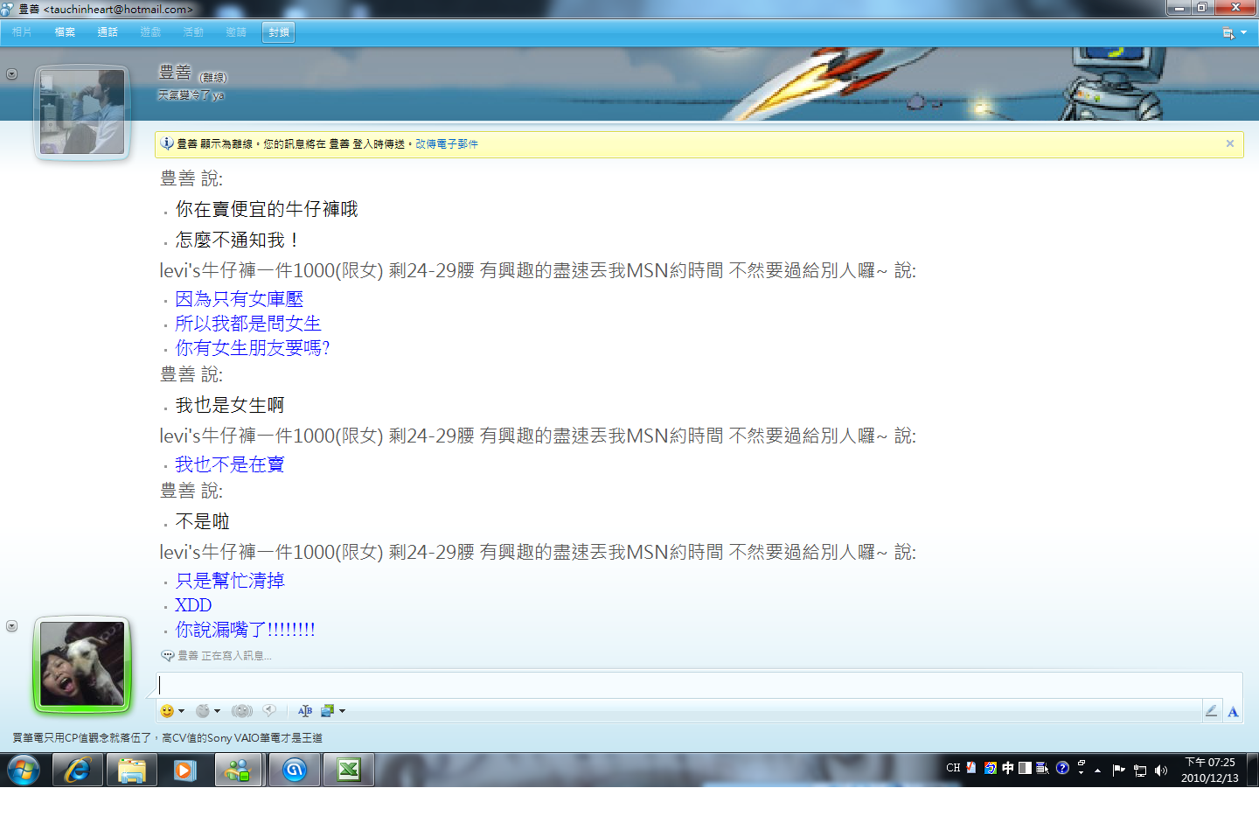Expand the winks dropdown arrow
This screenshot has height=816, width=1259.
coord(217,711)
